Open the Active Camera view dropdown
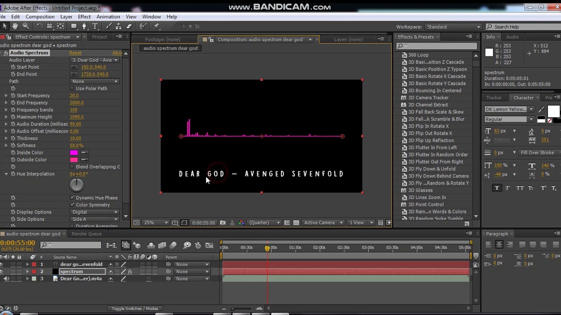The width and height of the screenshot is (561, 315). tap(324, 223)
